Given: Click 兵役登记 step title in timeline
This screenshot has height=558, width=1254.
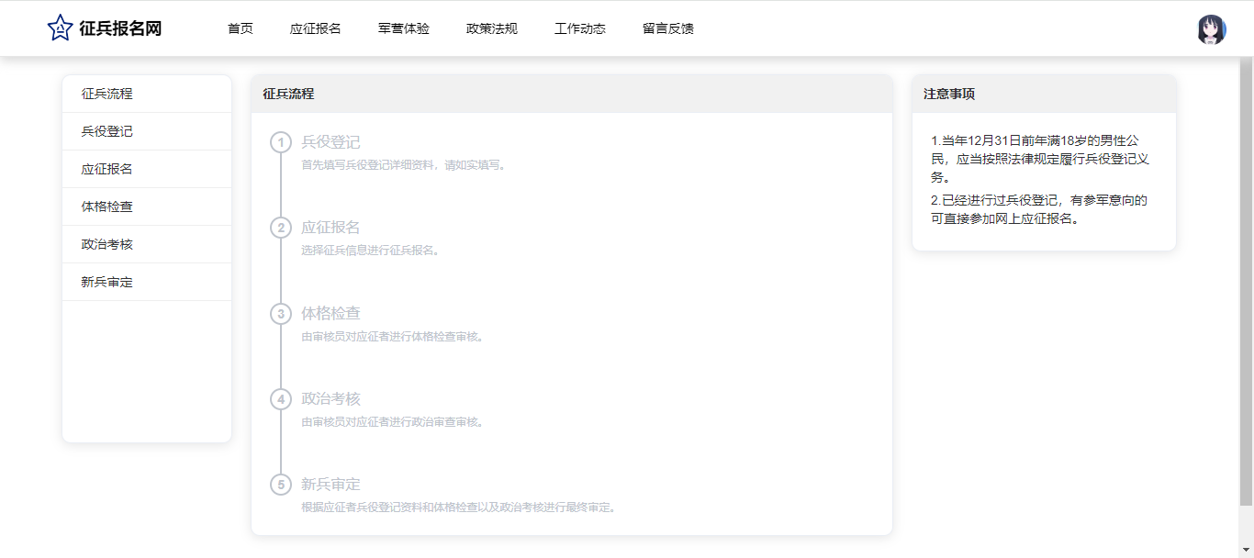Looking at the screenshot, I should [x=330, y=142].
